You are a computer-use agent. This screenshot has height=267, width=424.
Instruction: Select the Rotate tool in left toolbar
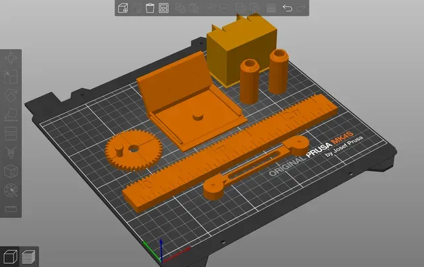[x=11, y=96]
